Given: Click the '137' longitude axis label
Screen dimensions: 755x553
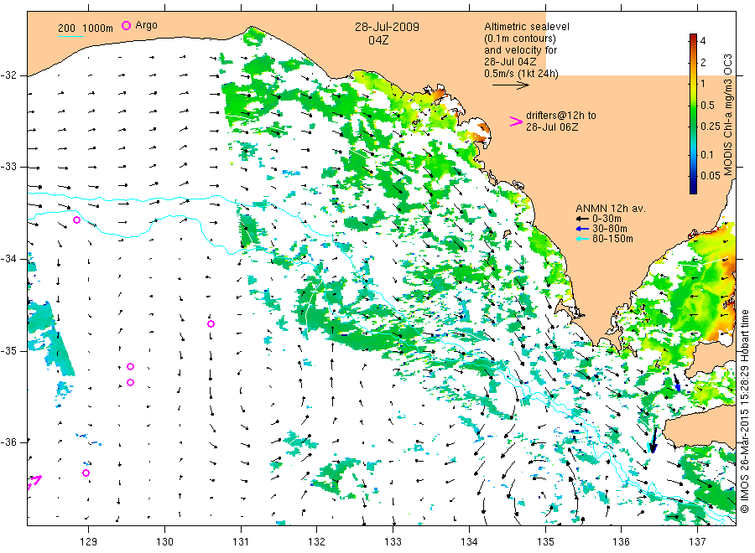Looking at the screenshot, I should tap(697, 542).
